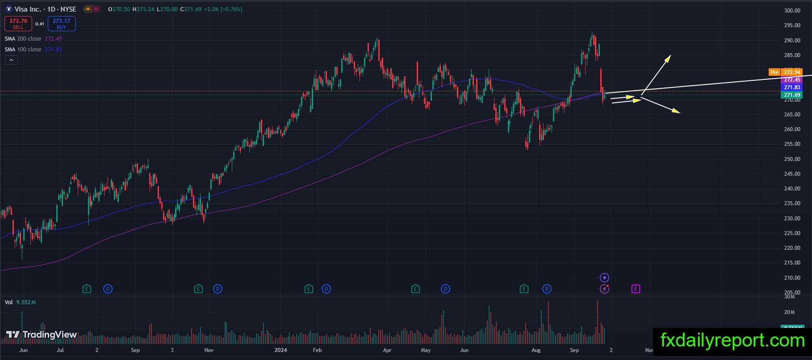The width and height of the screenshot is (812, 360).
Task: Click the 285.00 label on the price axis
Action: point(792,55)
